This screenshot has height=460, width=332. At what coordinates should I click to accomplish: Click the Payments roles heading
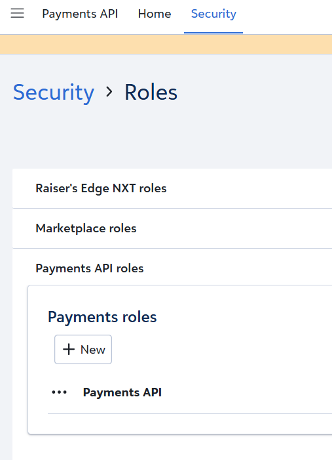102,317
